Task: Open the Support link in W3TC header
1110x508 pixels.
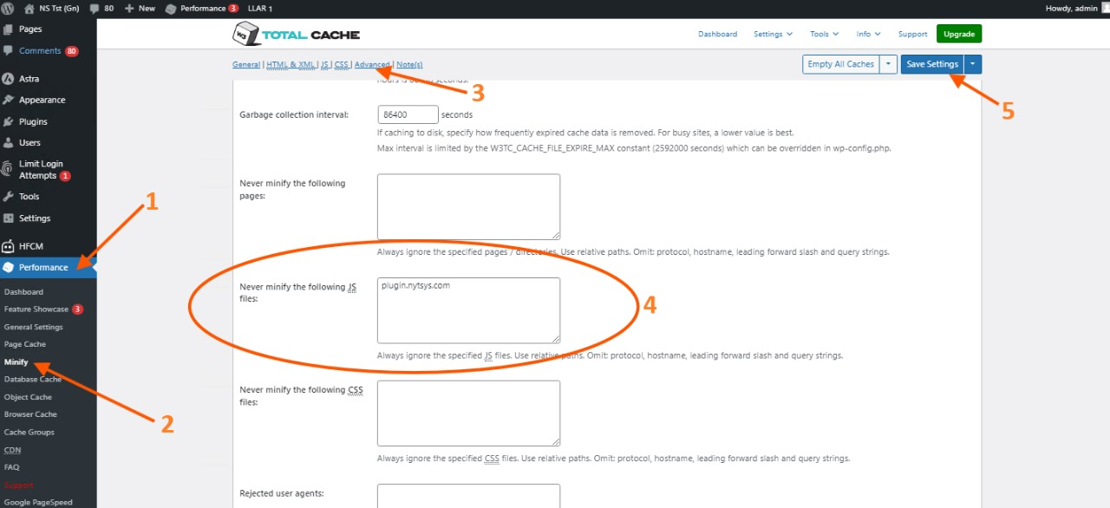Action: (x=912, y=34)
